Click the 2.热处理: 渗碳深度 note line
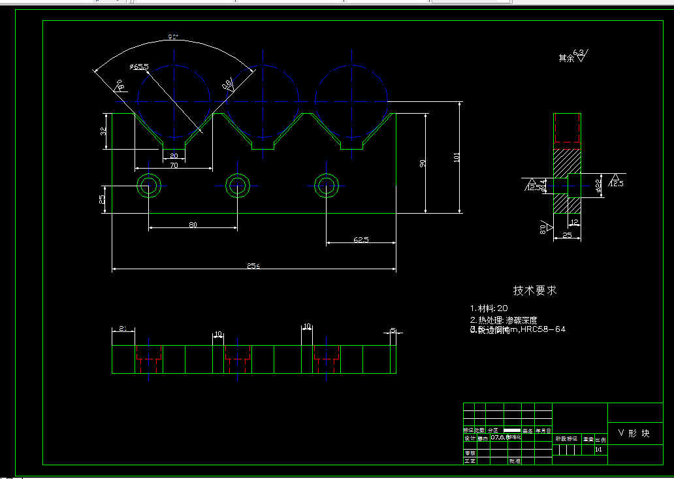This screenshot has width=674, height=479. click(x=504, y=320)
